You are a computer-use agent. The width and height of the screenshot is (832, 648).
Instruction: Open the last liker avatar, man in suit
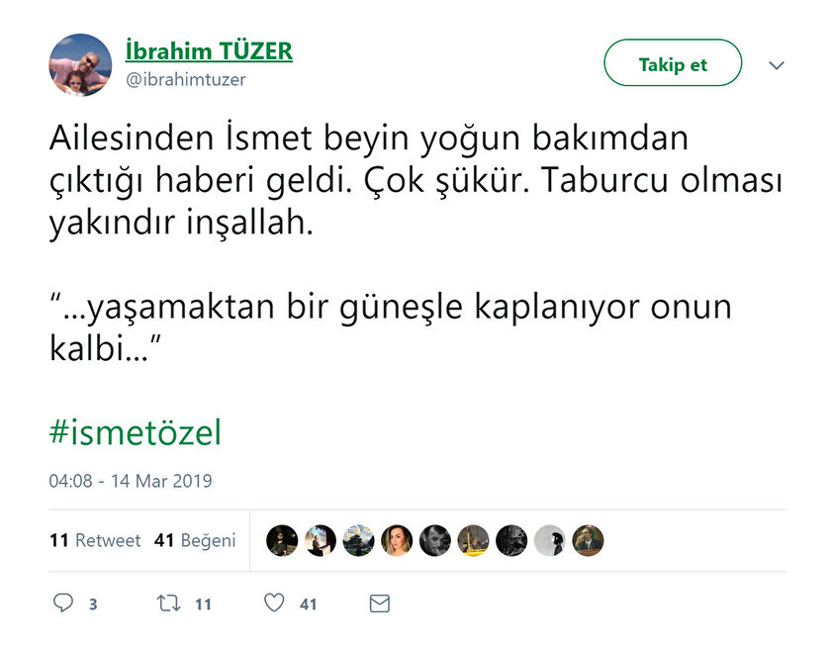pos(588,540)
